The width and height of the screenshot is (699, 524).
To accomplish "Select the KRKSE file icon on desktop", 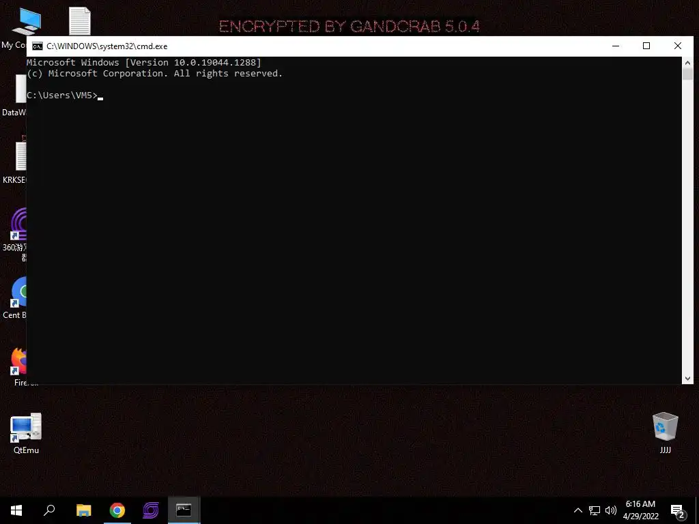I will pyautogui.click(x=15, y=162).
